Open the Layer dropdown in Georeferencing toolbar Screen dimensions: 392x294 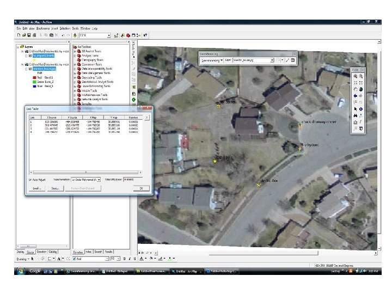pos(272,60)
